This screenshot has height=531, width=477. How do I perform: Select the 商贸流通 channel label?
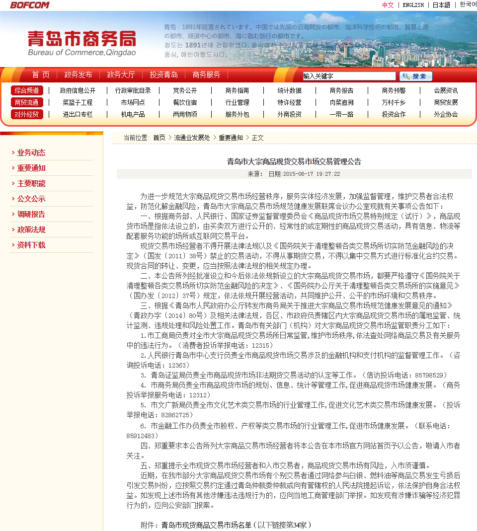(x=27, y=102)
